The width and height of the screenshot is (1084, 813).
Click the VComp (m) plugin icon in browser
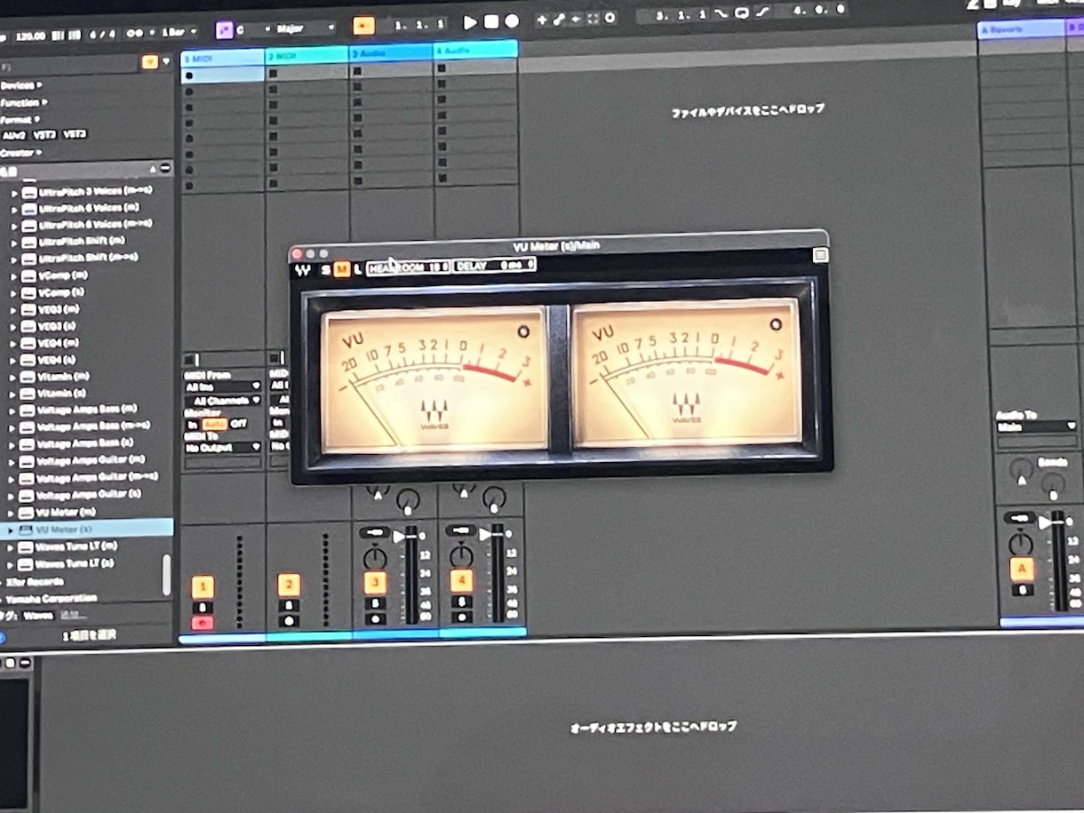29,276
